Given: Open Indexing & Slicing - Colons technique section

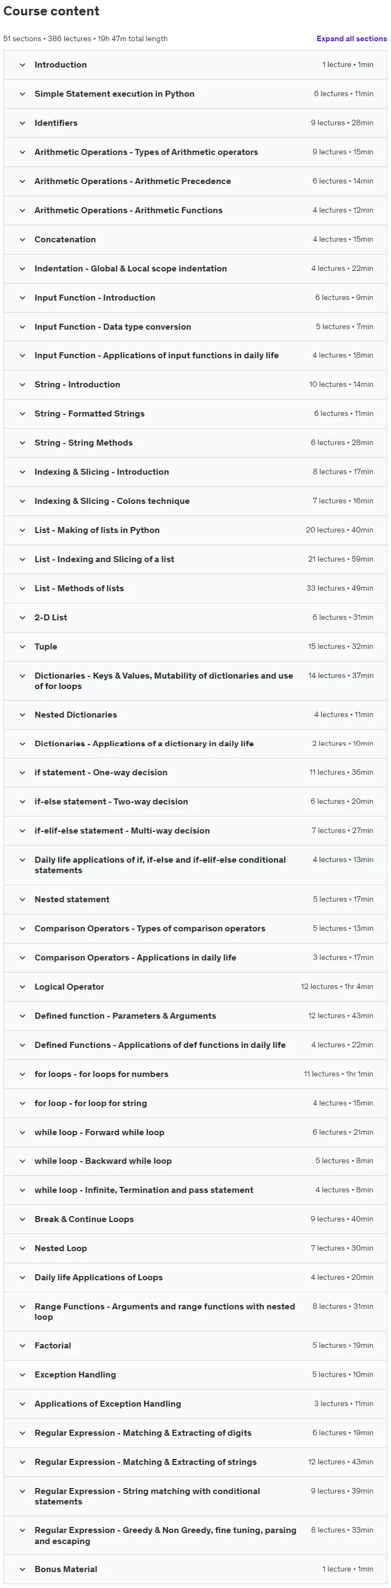Looking at the screenshot, I should [x=195, y=501].
